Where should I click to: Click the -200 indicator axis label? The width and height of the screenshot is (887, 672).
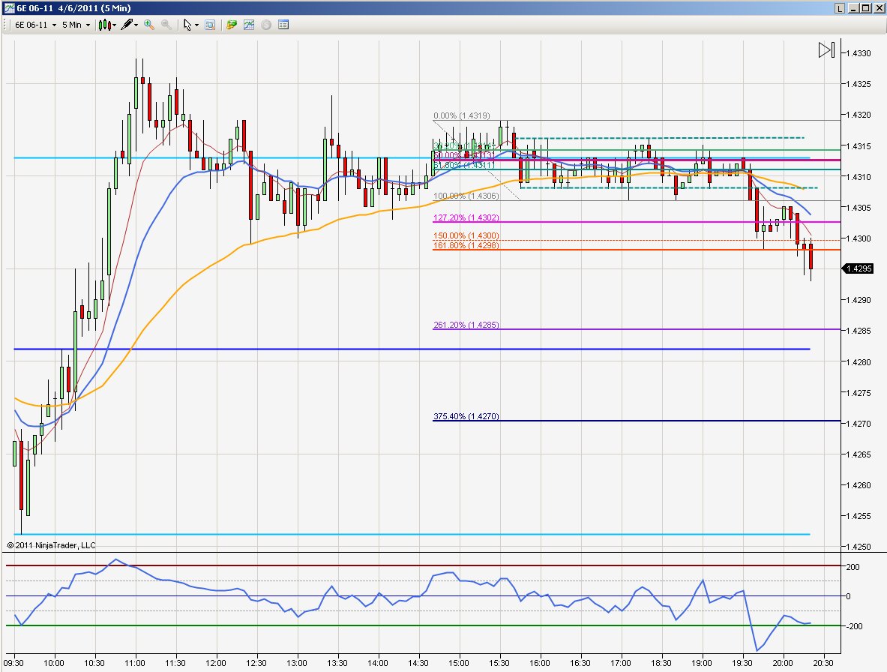[853, 626]
